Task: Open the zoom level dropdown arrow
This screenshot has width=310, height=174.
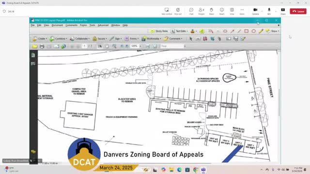Action: (140, 46)
